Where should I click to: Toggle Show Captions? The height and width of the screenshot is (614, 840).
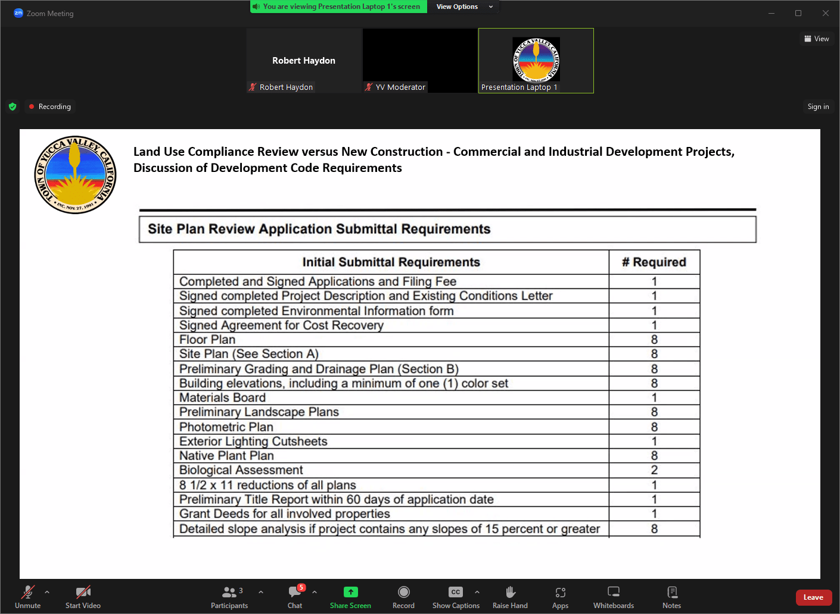pyautogui.click(x=456, y=597)
